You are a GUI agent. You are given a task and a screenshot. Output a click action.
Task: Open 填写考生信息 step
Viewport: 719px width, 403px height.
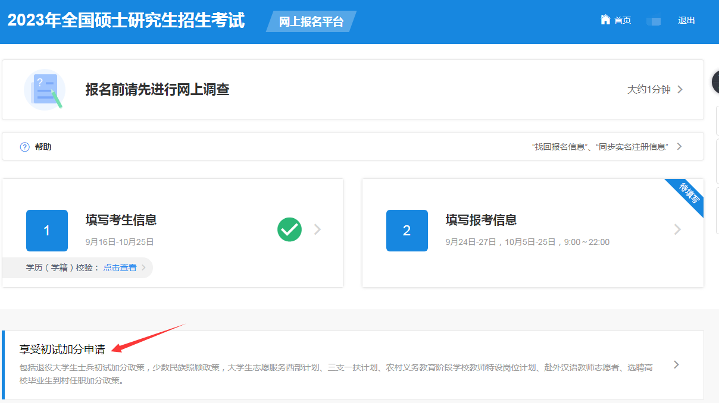pos(121,220)
